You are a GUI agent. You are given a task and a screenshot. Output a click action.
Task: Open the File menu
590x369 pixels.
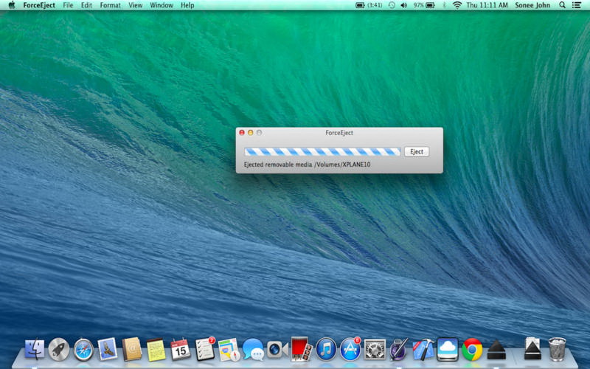[x=68, y=5]
